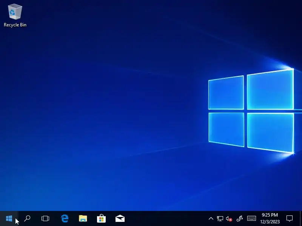The image size is (302, 226).
Task: Open network status tray icon
Action: [220, 218]
